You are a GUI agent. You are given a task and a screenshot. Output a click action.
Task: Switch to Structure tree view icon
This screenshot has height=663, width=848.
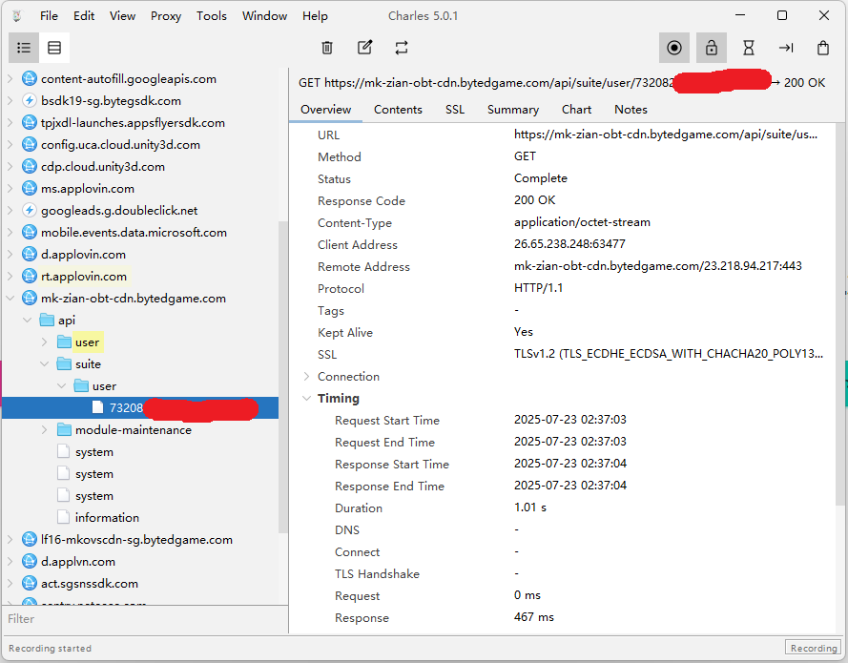24,48
